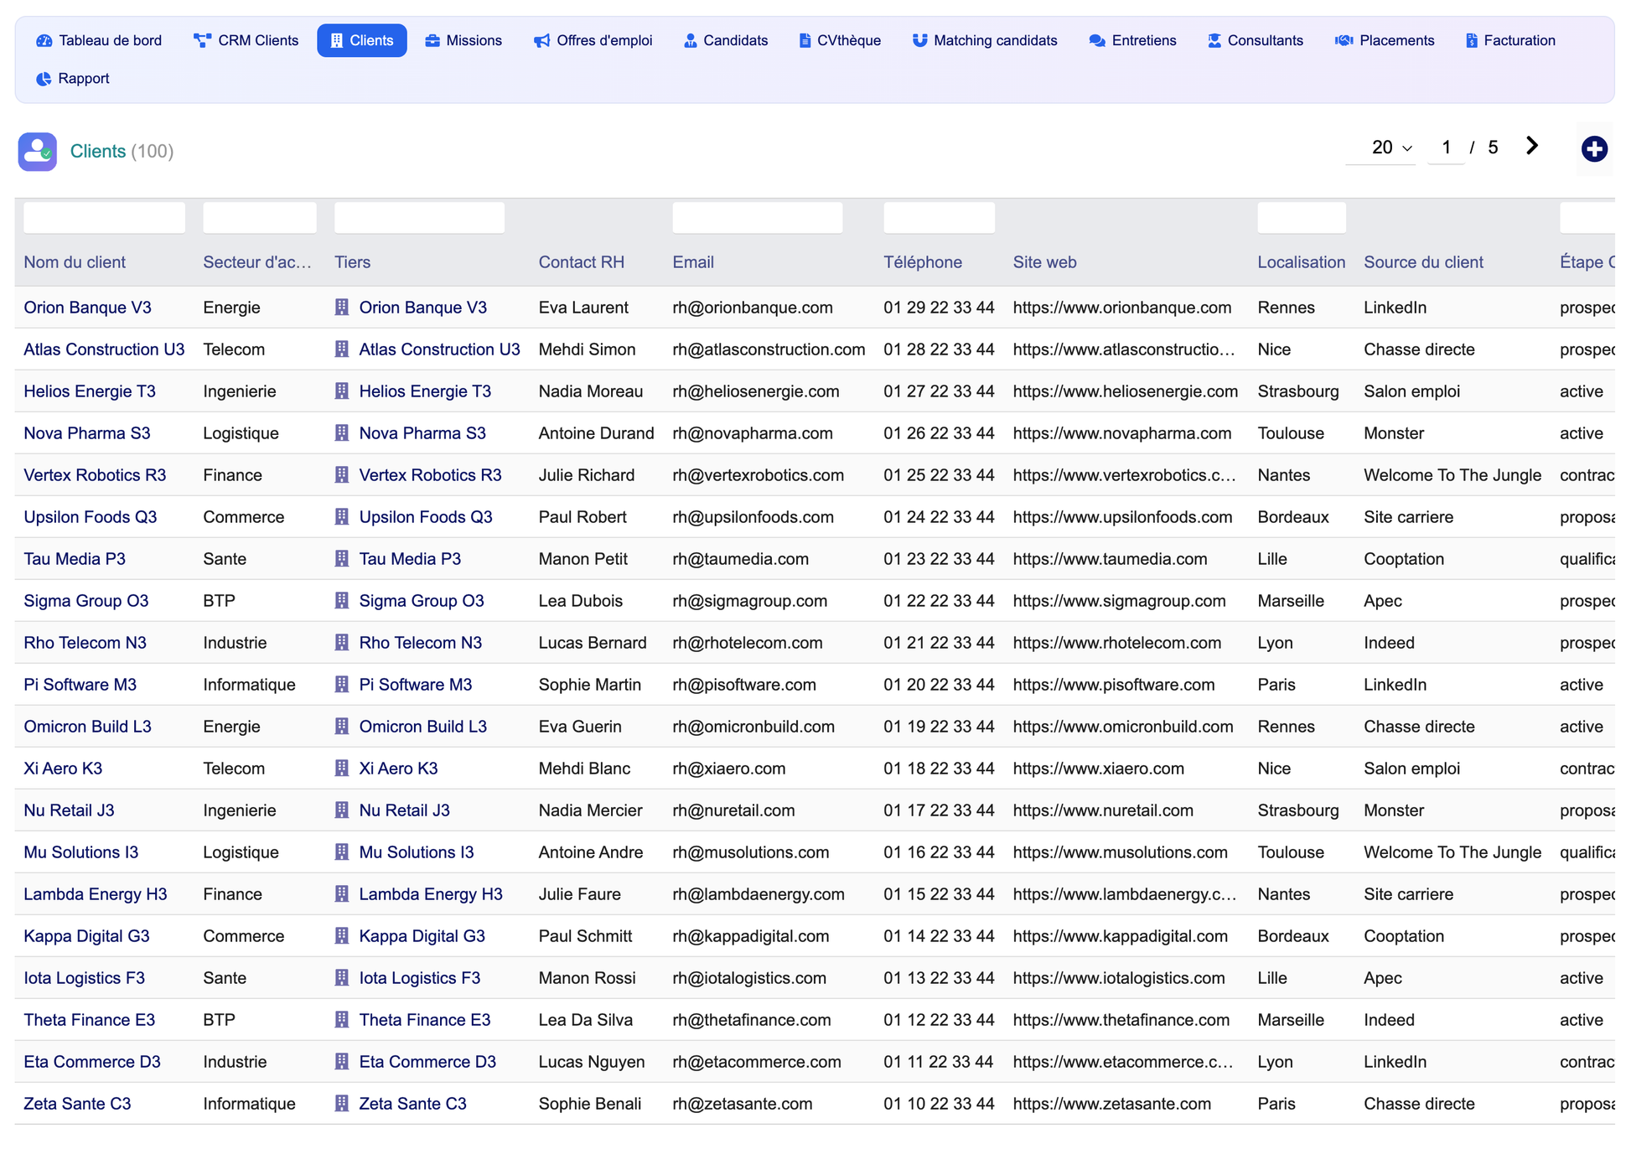Sort by Site web column header
Image resolution: width=1631 pixels, height=1170 pixels.
pyautogui.click(x=1044, y=262)
